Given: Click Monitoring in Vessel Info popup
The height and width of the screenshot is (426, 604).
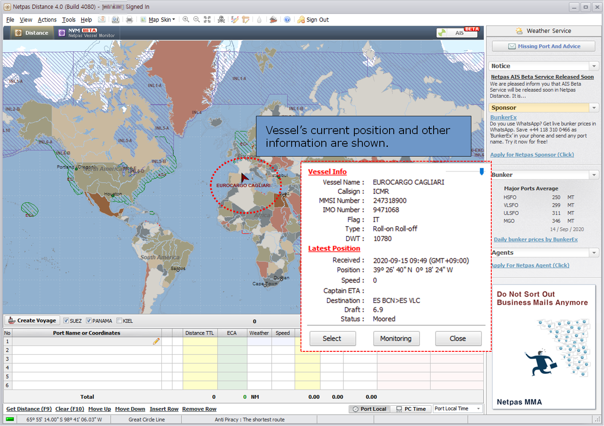Looking at the screenshot, I should point(396,339).
